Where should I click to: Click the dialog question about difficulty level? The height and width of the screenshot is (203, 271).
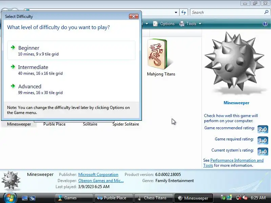[58, 27]
